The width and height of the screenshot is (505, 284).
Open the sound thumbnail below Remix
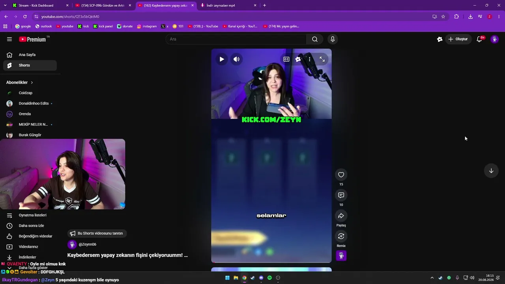(x=341, y=256)
